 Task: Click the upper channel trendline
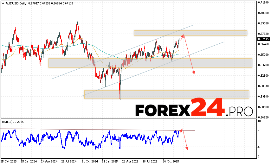(x=127, y=52)
